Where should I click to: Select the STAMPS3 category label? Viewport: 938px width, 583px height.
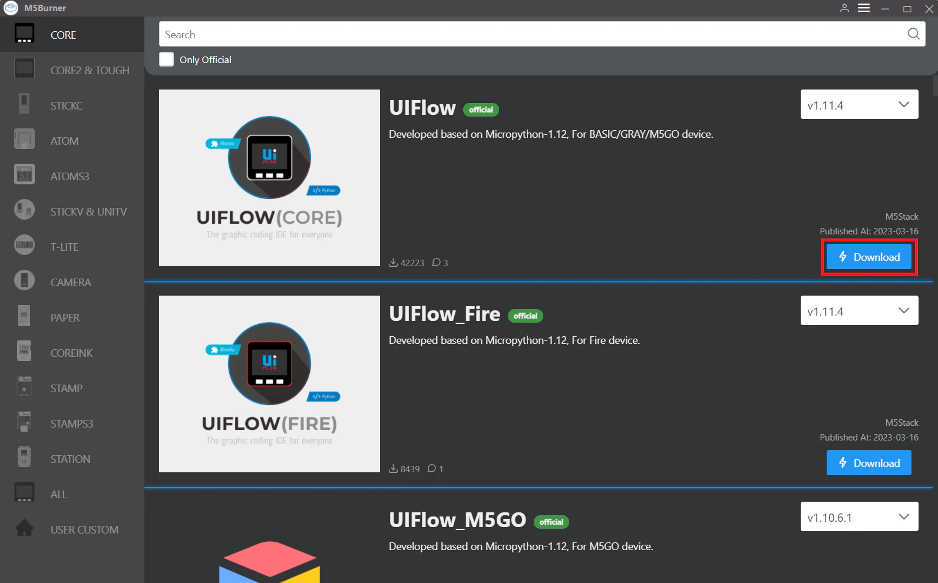pyautogui.click(x=72, y=424)
